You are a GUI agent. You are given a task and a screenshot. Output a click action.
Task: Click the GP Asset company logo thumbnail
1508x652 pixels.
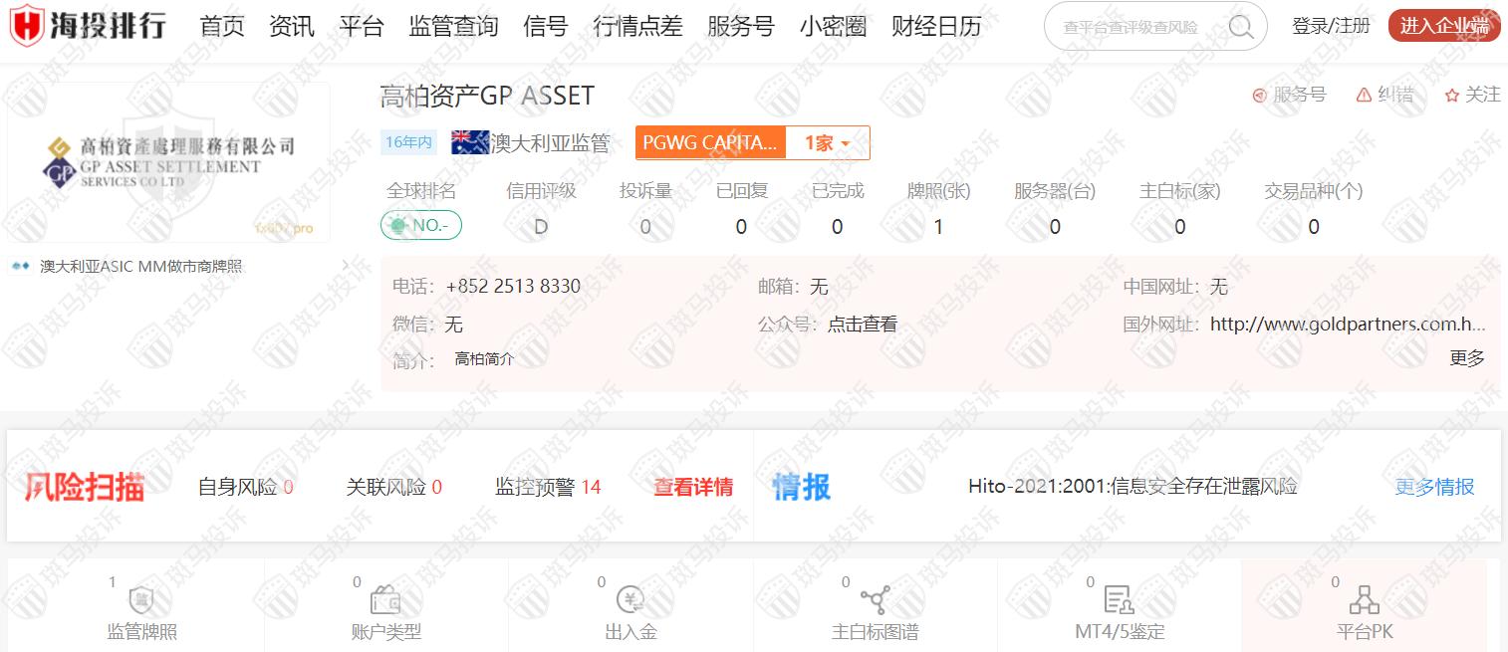168,162
